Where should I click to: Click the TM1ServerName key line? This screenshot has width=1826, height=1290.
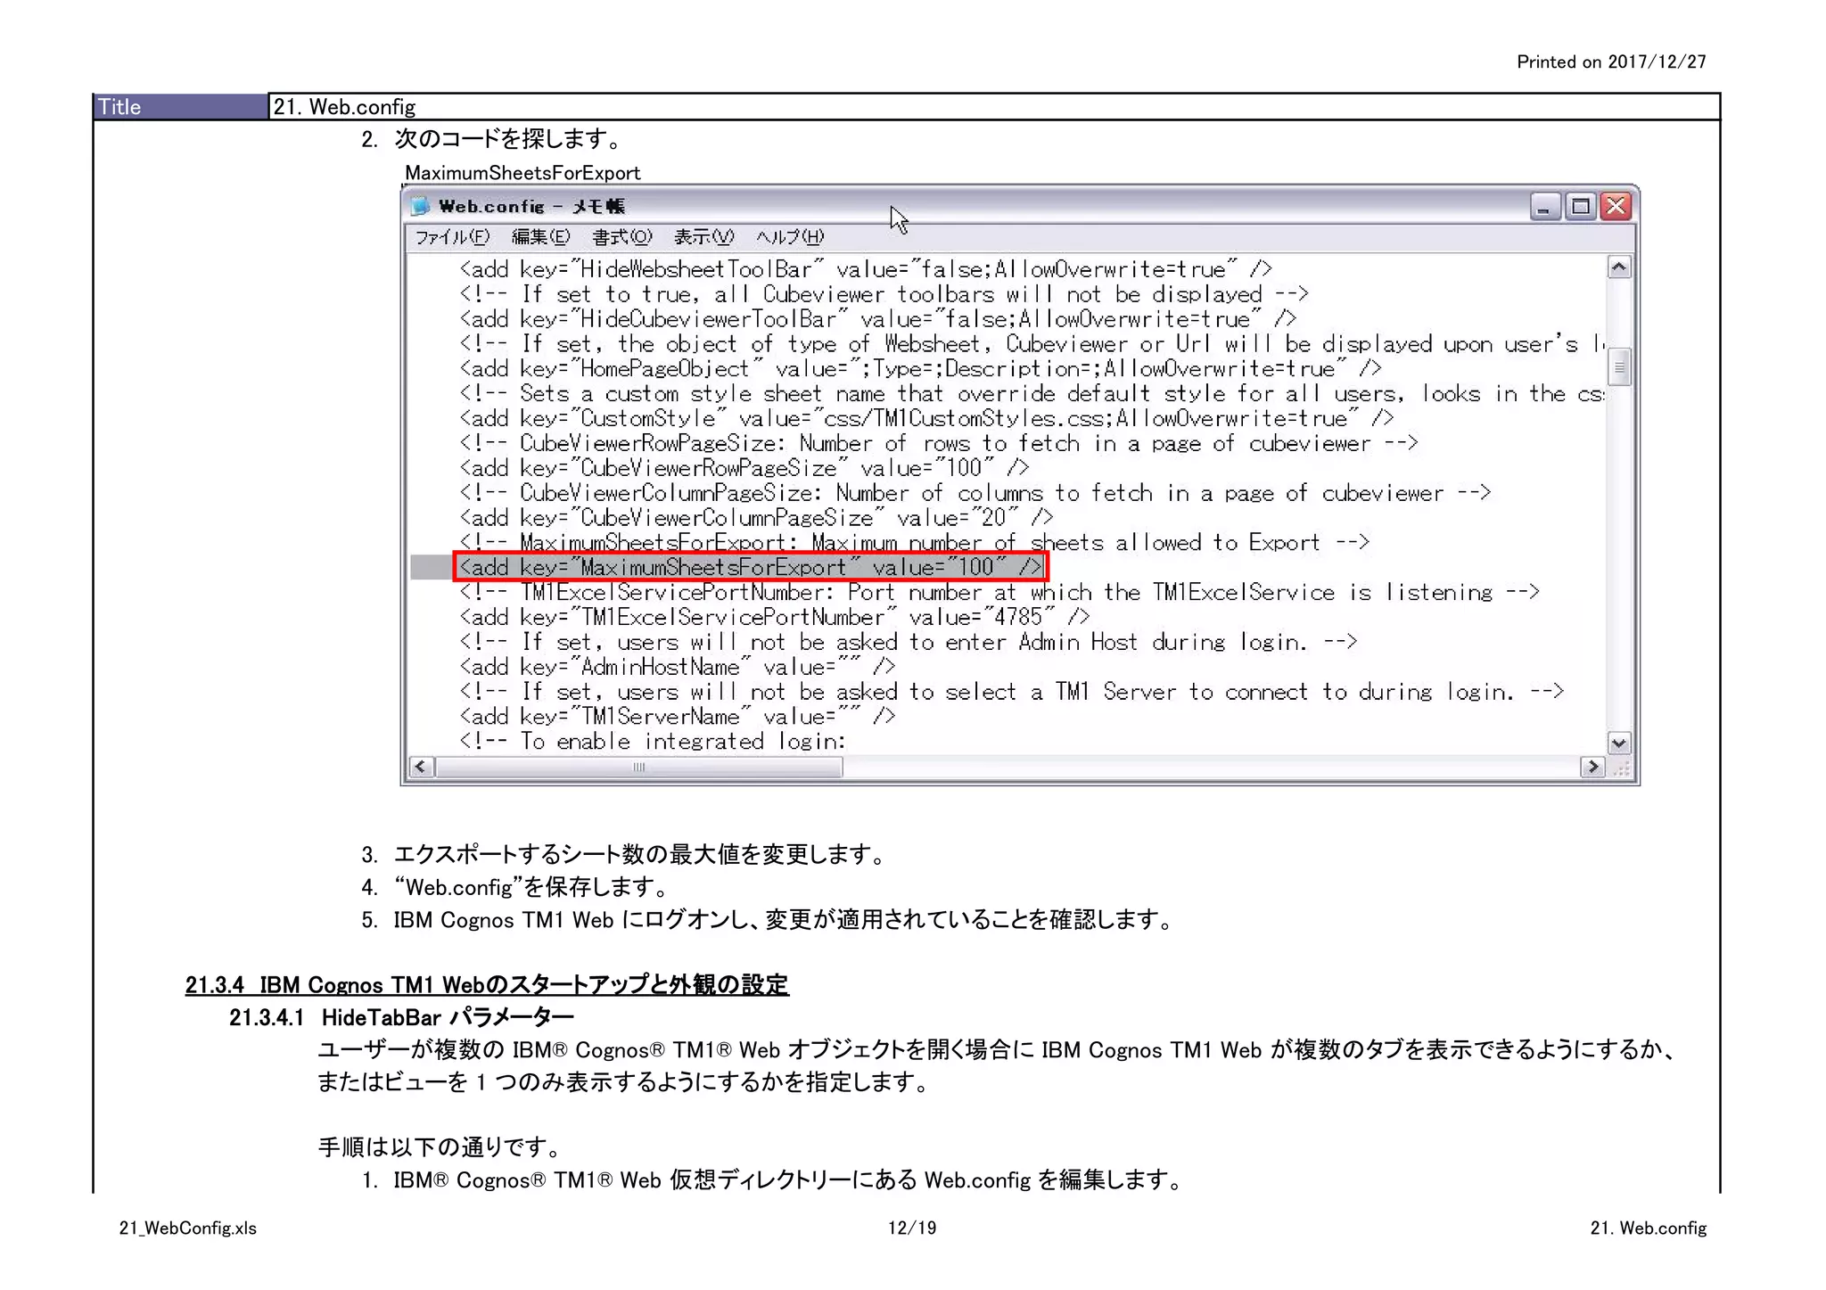(678, 717)
